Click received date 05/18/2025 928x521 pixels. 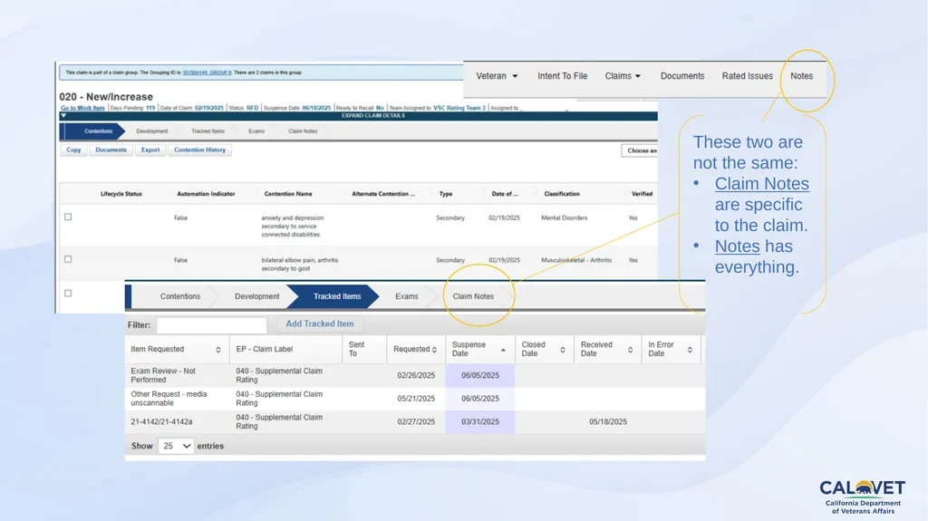click(608, 421)
